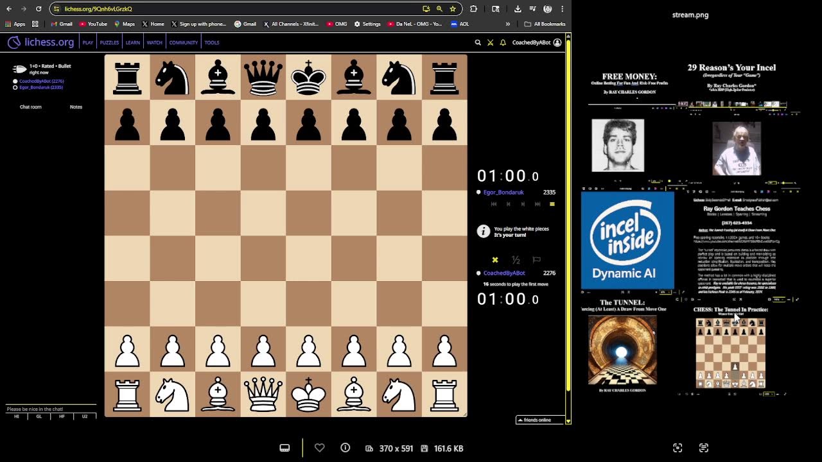This screenshot has height=462, width=822.
Task: Jump to last move button
Action: 537,204
